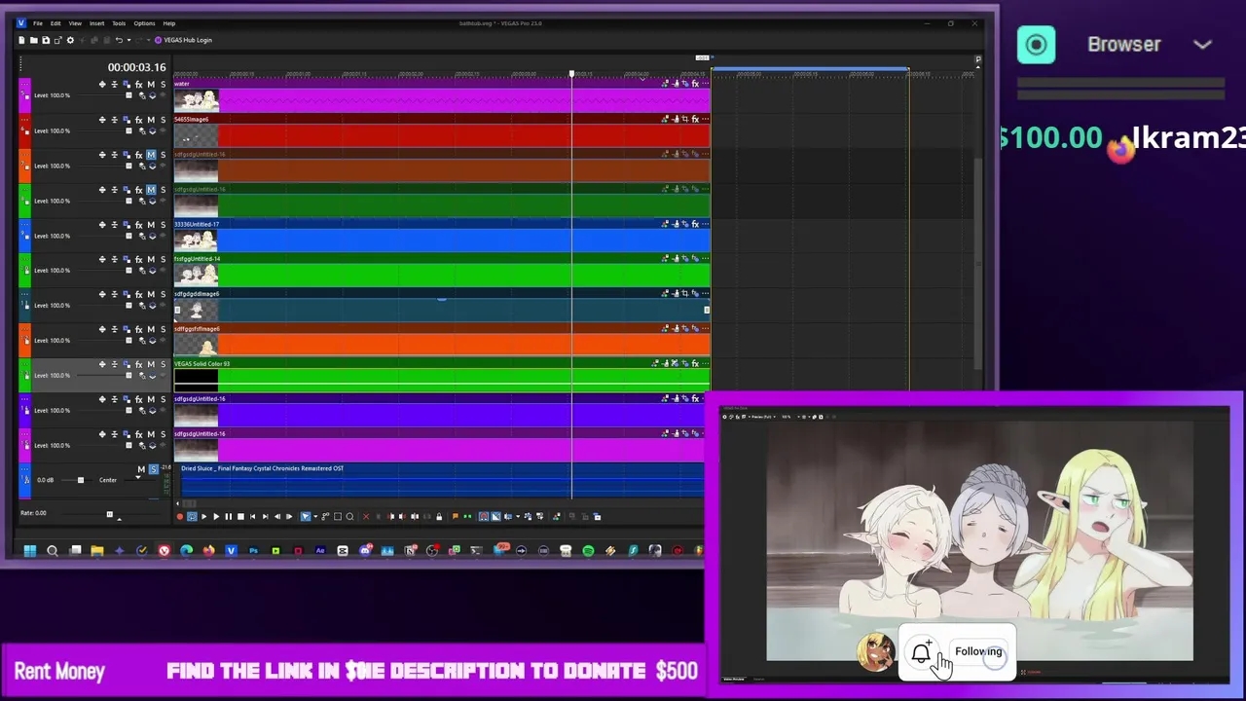Toggle Loop Playback button

(192, 516)
